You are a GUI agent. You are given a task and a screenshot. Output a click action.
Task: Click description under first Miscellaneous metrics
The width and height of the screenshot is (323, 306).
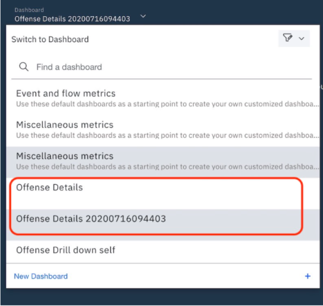coord(166,135)
